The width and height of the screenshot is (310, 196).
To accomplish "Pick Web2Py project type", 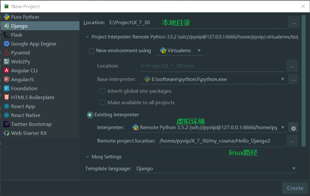I will [x=40, y=62].
